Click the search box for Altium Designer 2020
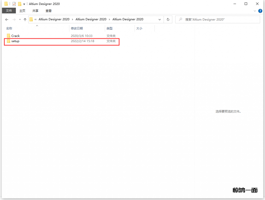The width and height of the screenshot is (265, 200). click(220, 19)
